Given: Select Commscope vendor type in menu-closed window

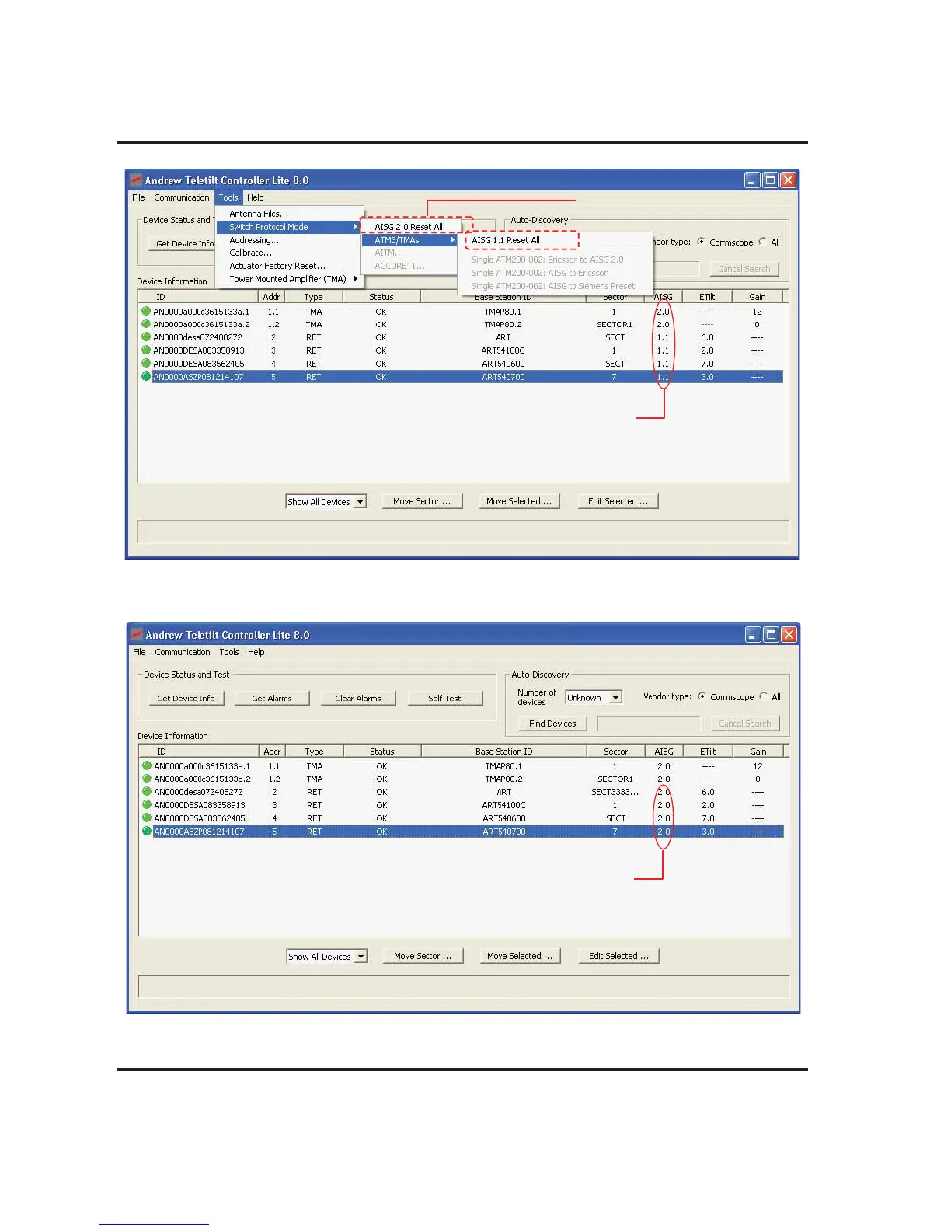Looking at the screenshot, I should 702,696.
